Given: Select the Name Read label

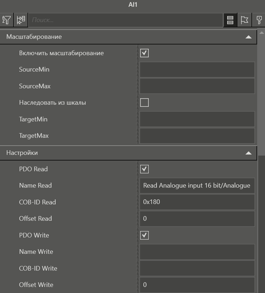Looking at the screenshot, I should (35, 185).
